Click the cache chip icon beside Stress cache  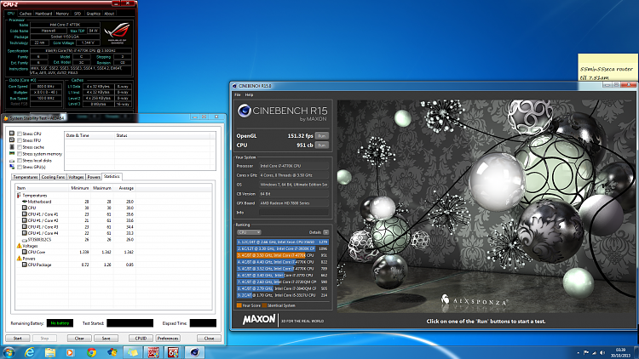pos(12,147)
